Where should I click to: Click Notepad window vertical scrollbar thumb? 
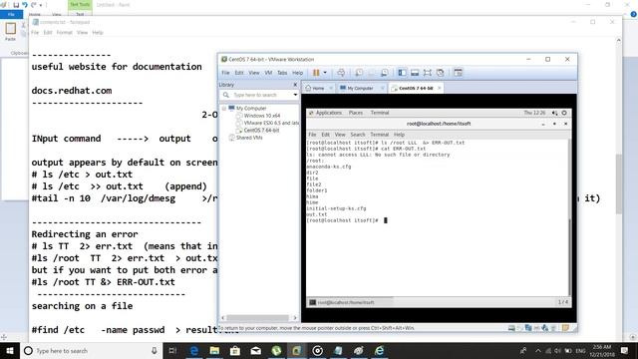tap(619, 183)
